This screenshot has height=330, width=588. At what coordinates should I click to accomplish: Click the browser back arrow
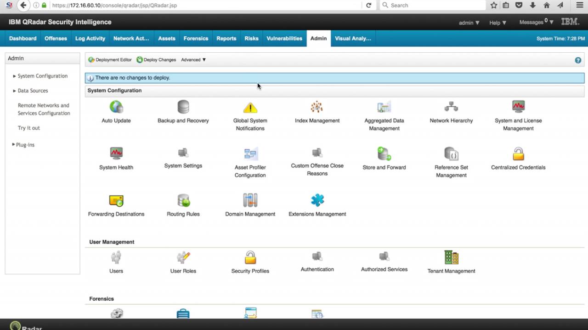(23, 5)
